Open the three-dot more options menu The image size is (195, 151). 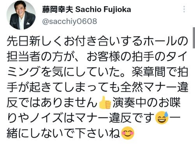(184, 9)
